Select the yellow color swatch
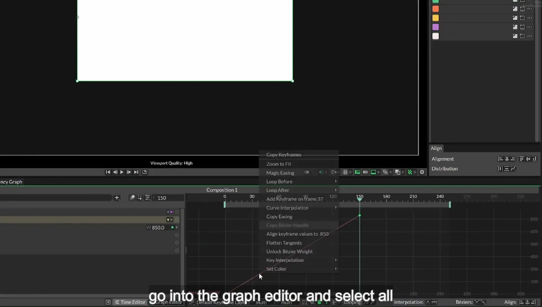 click(x=436, y=18)
